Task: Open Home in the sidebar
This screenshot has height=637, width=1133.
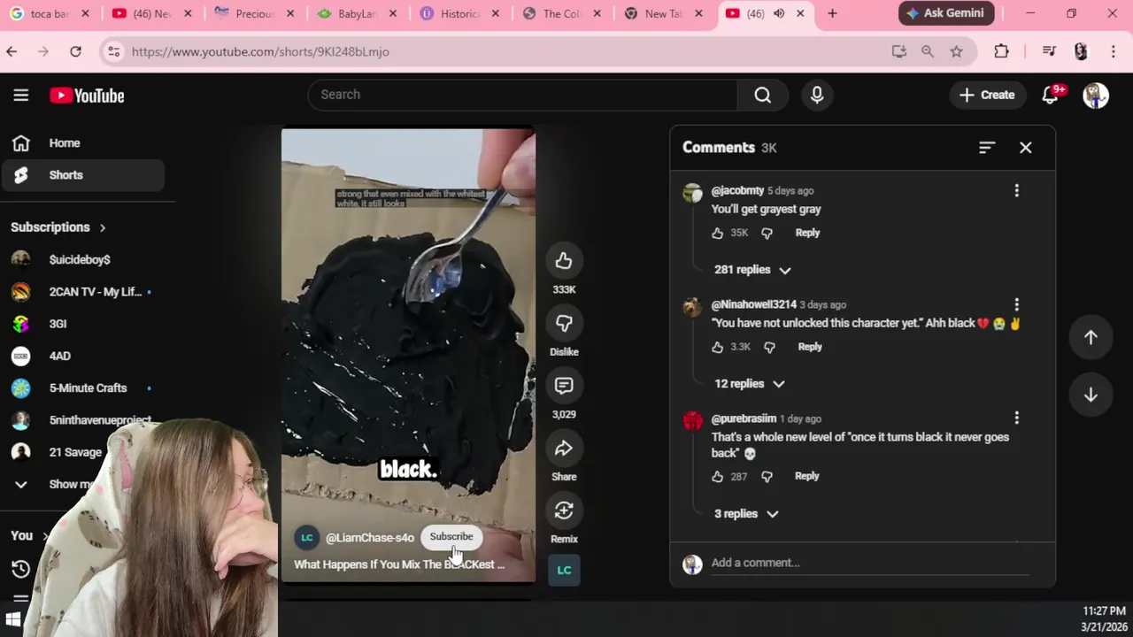Action: click(x=82, y=143)
